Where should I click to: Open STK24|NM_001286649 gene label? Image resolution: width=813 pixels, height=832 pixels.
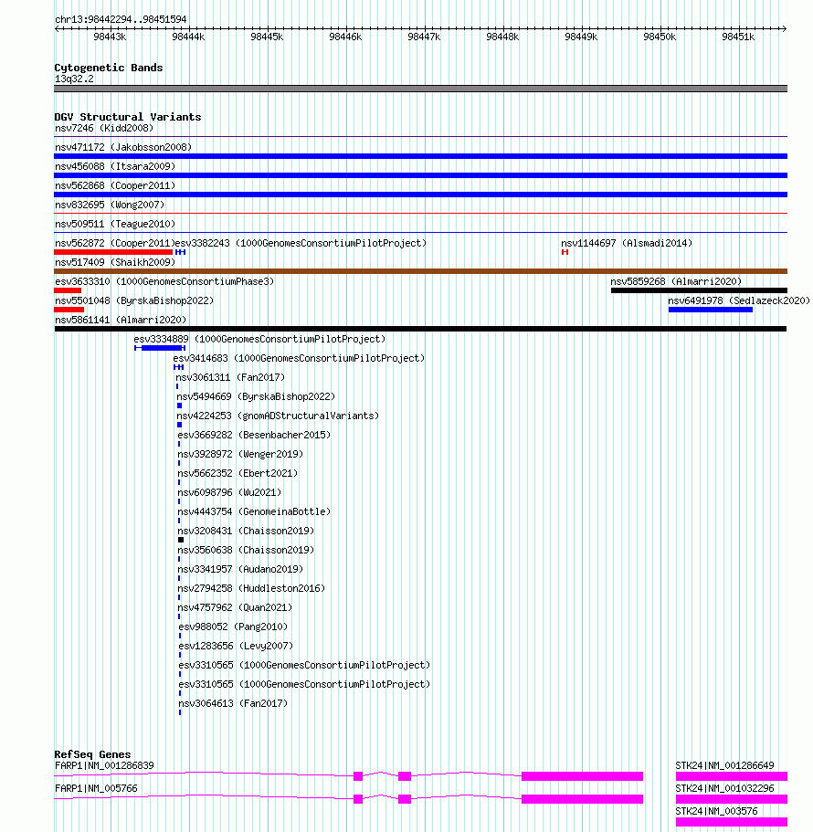click(x=724, y=765)
